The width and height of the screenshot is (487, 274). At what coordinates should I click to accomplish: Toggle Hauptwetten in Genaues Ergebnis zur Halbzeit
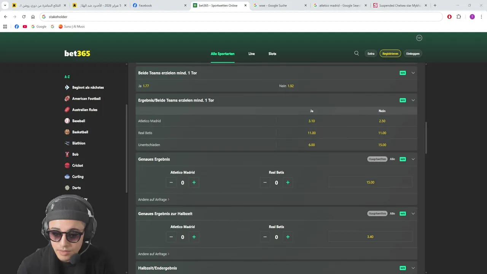point(377,213)
